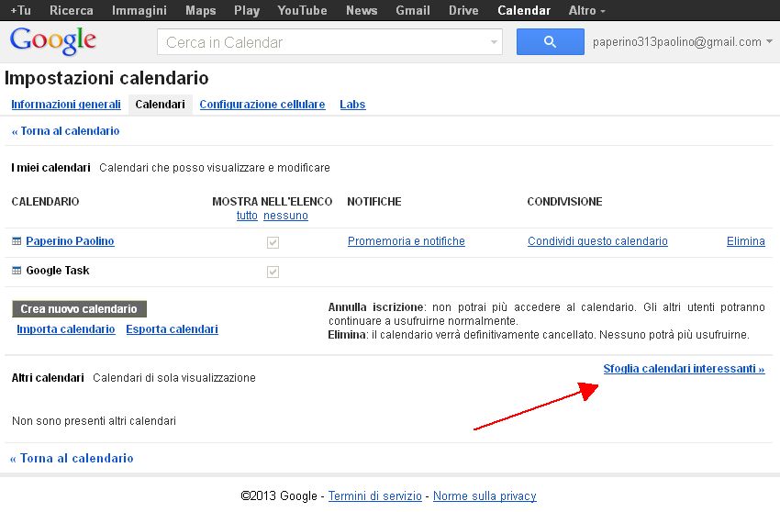The height and width of the screenshot is (512, 780).
Task: Go to Ricerca in top bar
Action: [72, 10]
